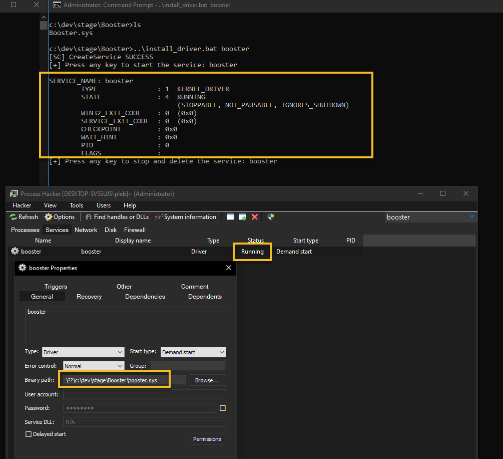
Task: Enable the Delayed start checkbox
Action: click(29, 434)
